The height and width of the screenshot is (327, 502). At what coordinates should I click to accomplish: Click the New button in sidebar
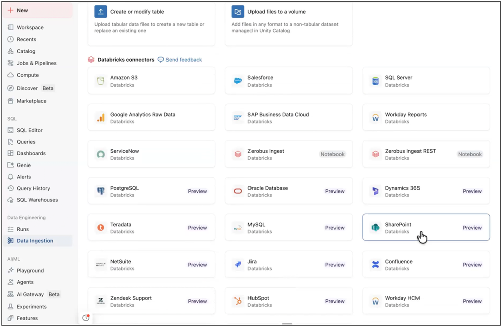(x=37, y=10)
